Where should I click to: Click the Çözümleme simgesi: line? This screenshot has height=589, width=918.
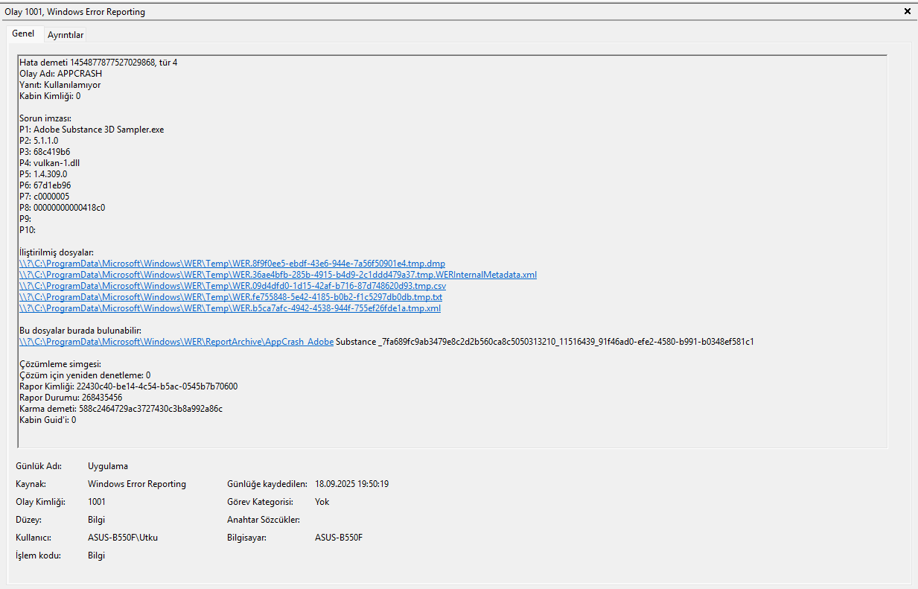[x=60, y=364]
